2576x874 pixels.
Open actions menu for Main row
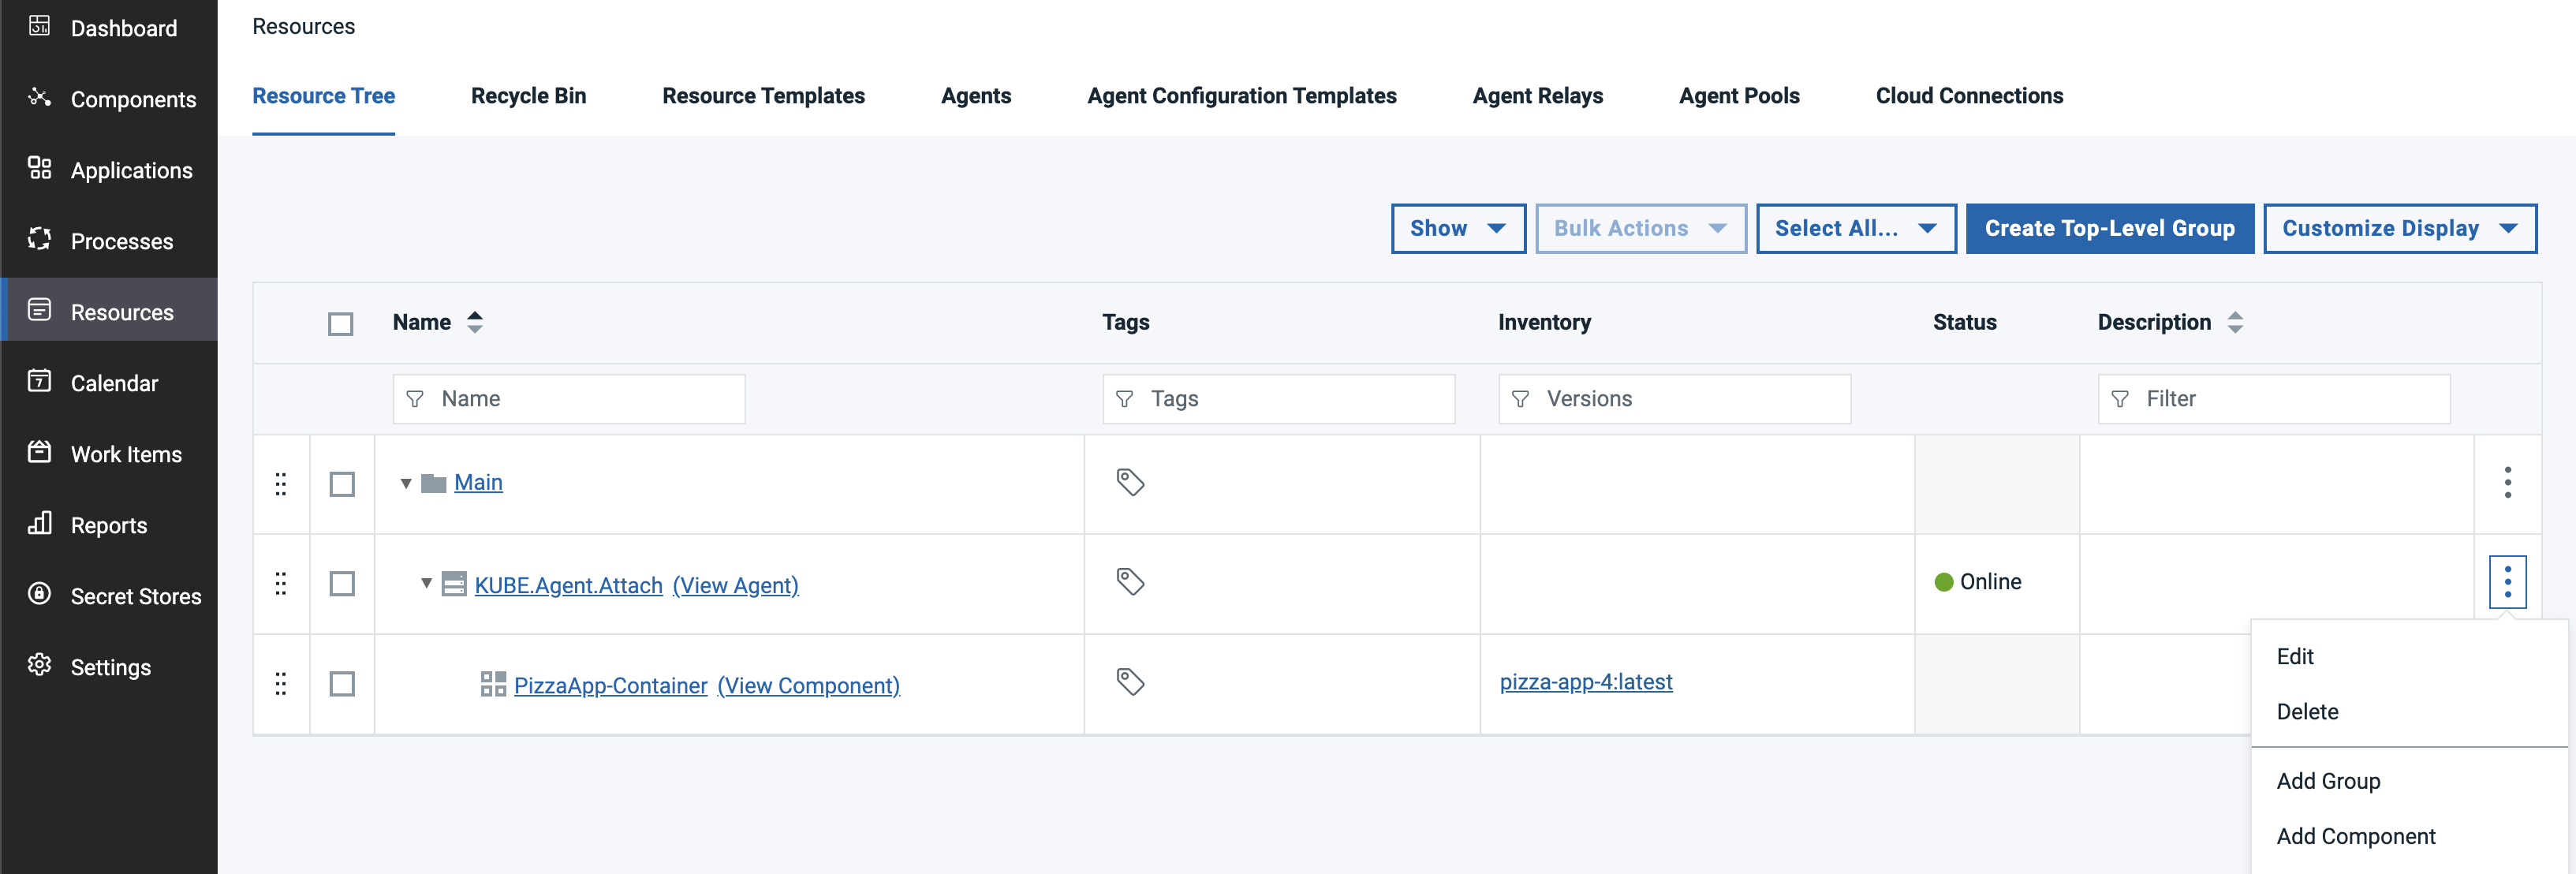2507,482
